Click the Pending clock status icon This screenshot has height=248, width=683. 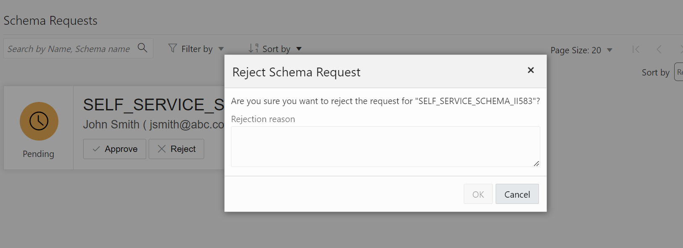[x=39, y=121]
